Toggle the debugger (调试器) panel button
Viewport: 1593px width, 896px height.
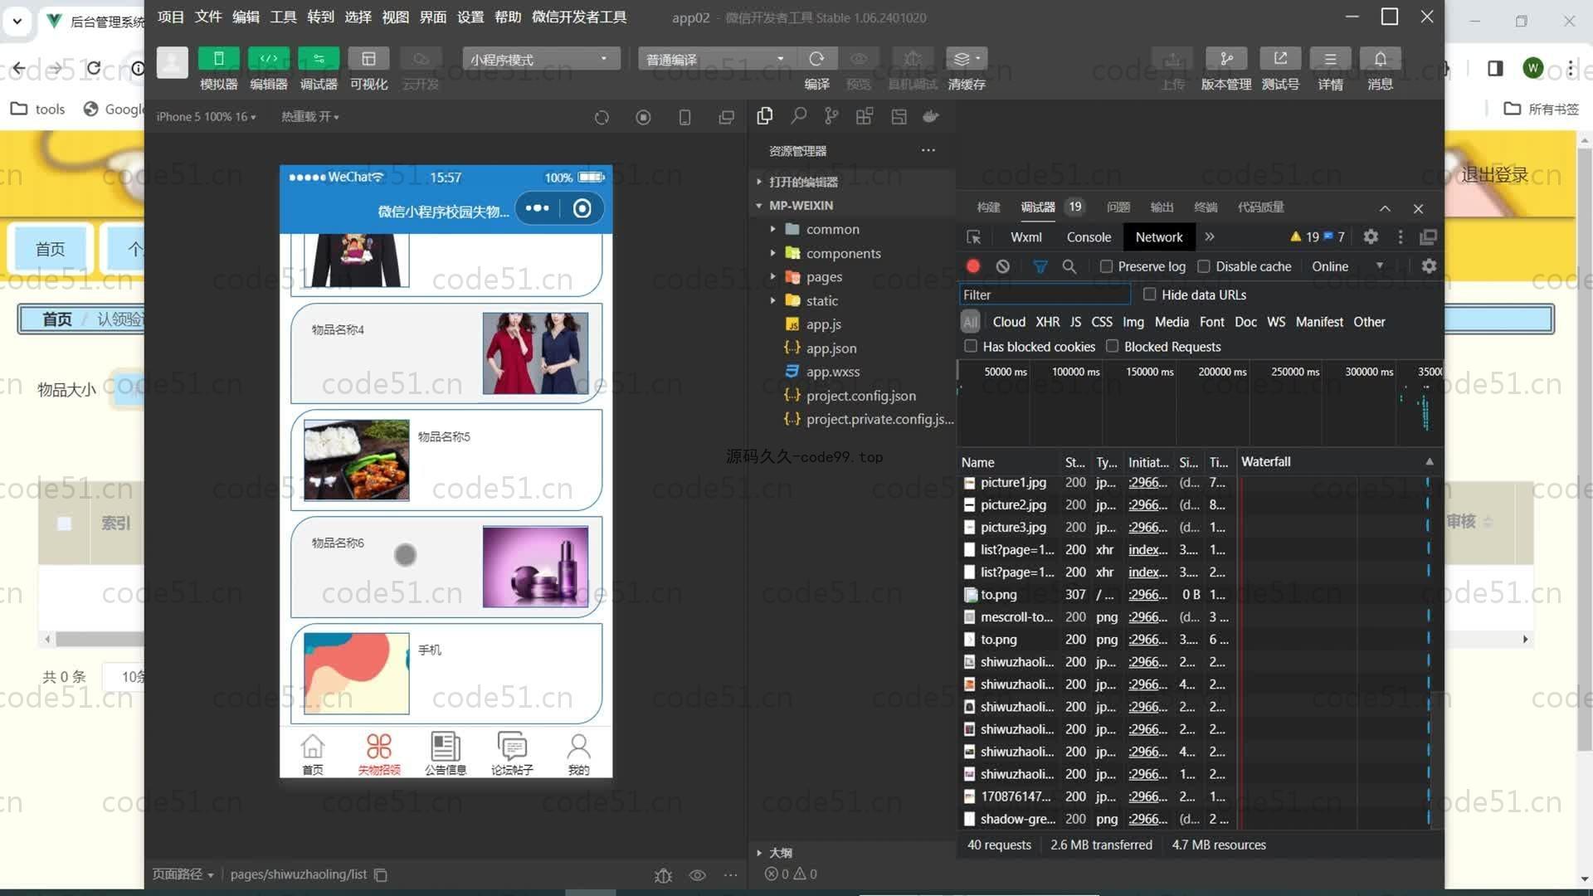coord(319,59)
